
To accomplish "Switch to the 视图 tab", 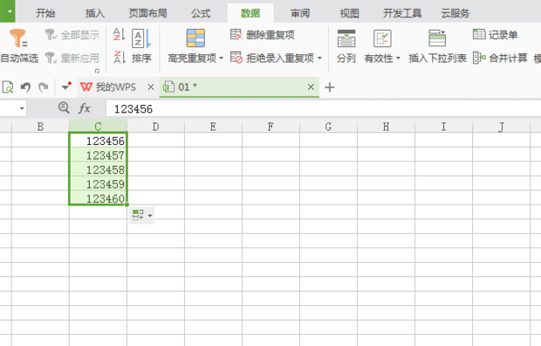I will (x=350, y=13).
